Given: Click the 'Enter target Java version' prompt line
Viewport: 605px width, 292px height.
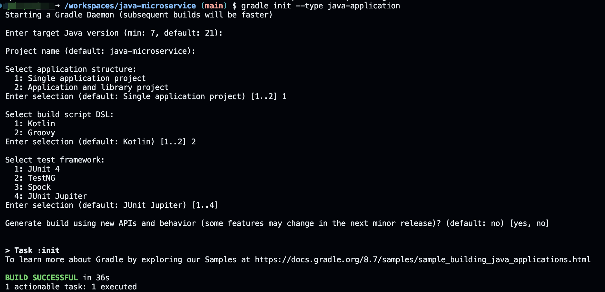Looking at the screenshot, I should pyautogui.click(x=114, y=33).
